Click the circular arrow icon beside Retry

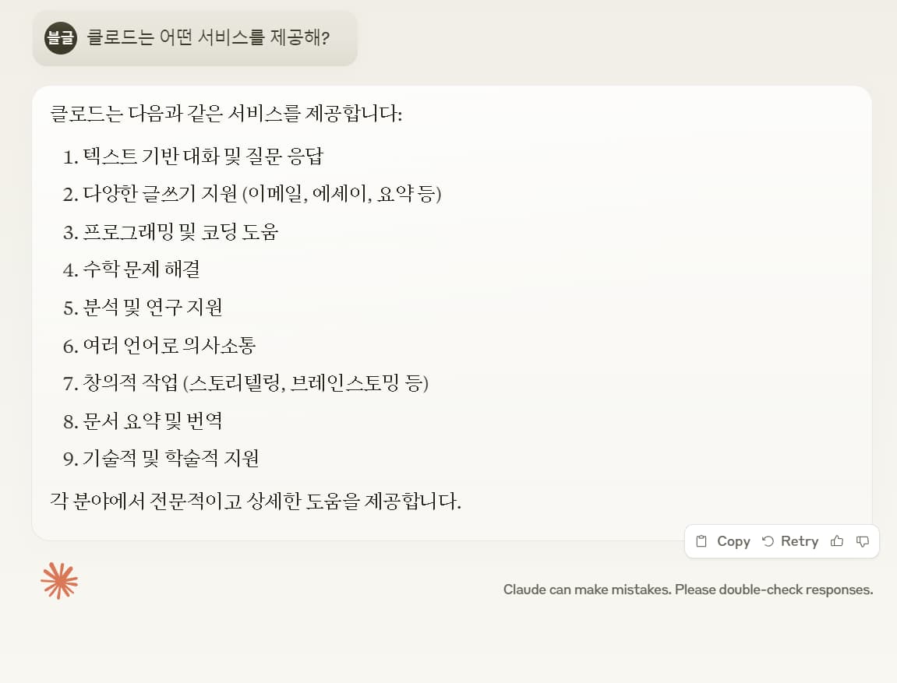(x=768, y=541)
